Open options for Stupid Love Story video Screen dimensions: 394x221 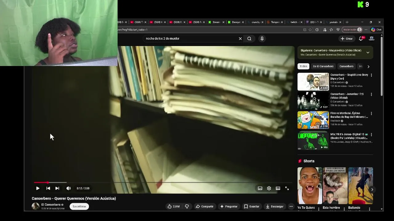pos(371,75)
